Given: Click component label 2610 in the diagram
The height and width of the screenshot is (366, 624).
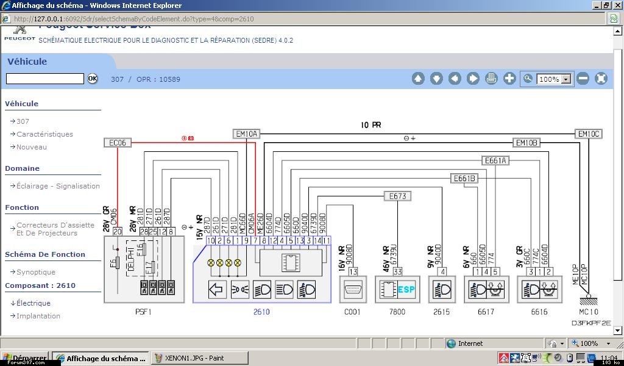Looking at the screenshot, I should click(261, 312).
